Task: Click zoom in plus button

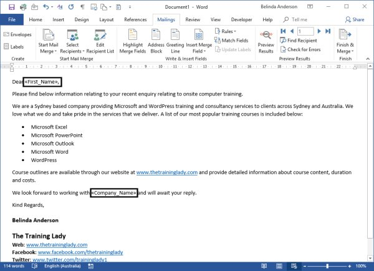Action: (350, 266)
